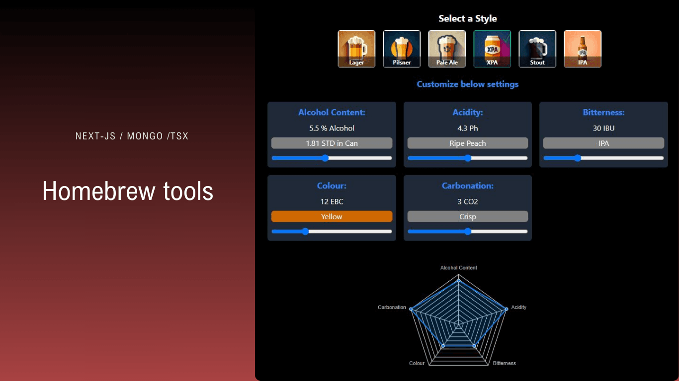This screenshot has height=381, width=679.
Task: Click the Alcohol Content label on the radar chart
Action: [458, 267]
